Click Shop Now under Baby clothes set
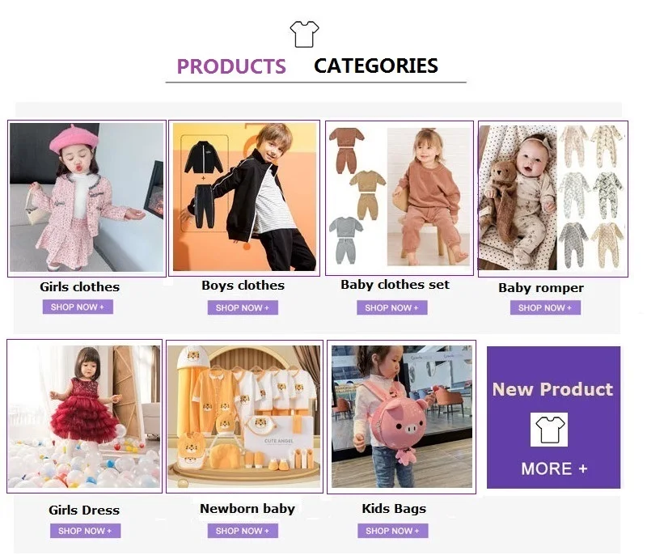 (392, 307)
